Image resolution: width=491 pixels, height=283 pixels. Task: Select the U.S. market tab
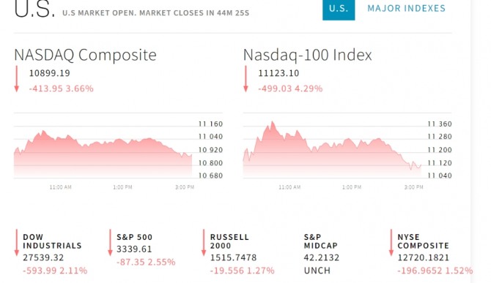pyautogui.click(x=339, y=9)
